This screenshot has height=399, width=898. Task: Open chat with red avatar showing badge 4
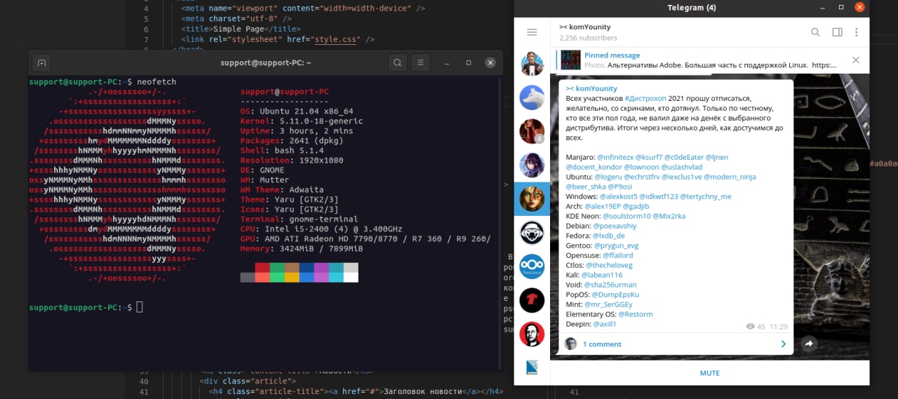point(532,131)
